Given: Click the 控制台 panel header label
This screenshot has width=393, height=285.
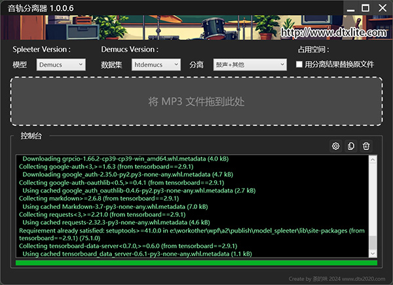Looking at the screenshot, I should tap(31, 136).
